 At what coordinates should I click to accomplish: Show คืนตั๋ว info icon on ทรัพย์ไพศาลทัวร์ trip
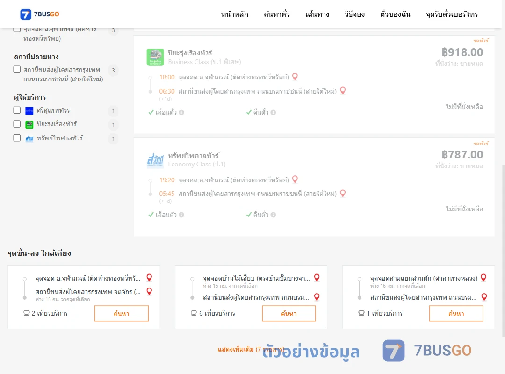pos(273,215)
